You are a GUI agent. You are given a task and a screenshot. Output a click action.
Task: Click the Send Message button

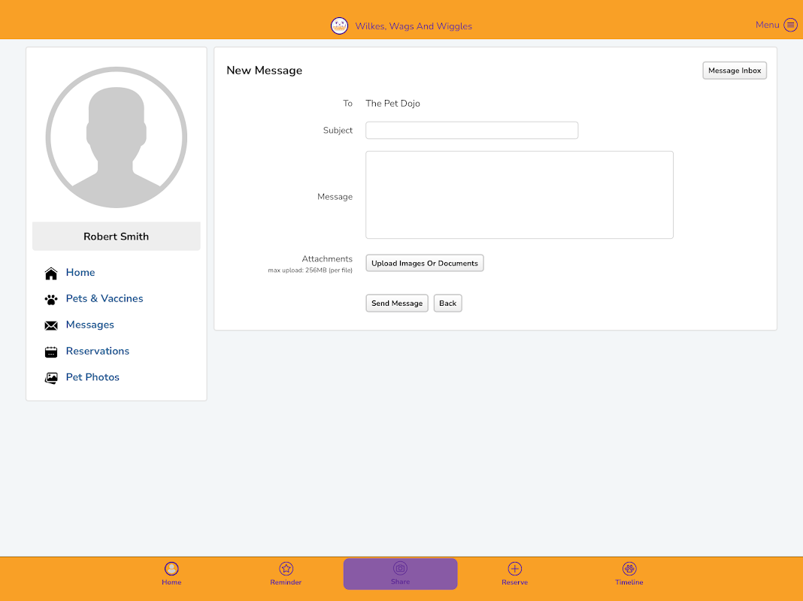point(397,303)
